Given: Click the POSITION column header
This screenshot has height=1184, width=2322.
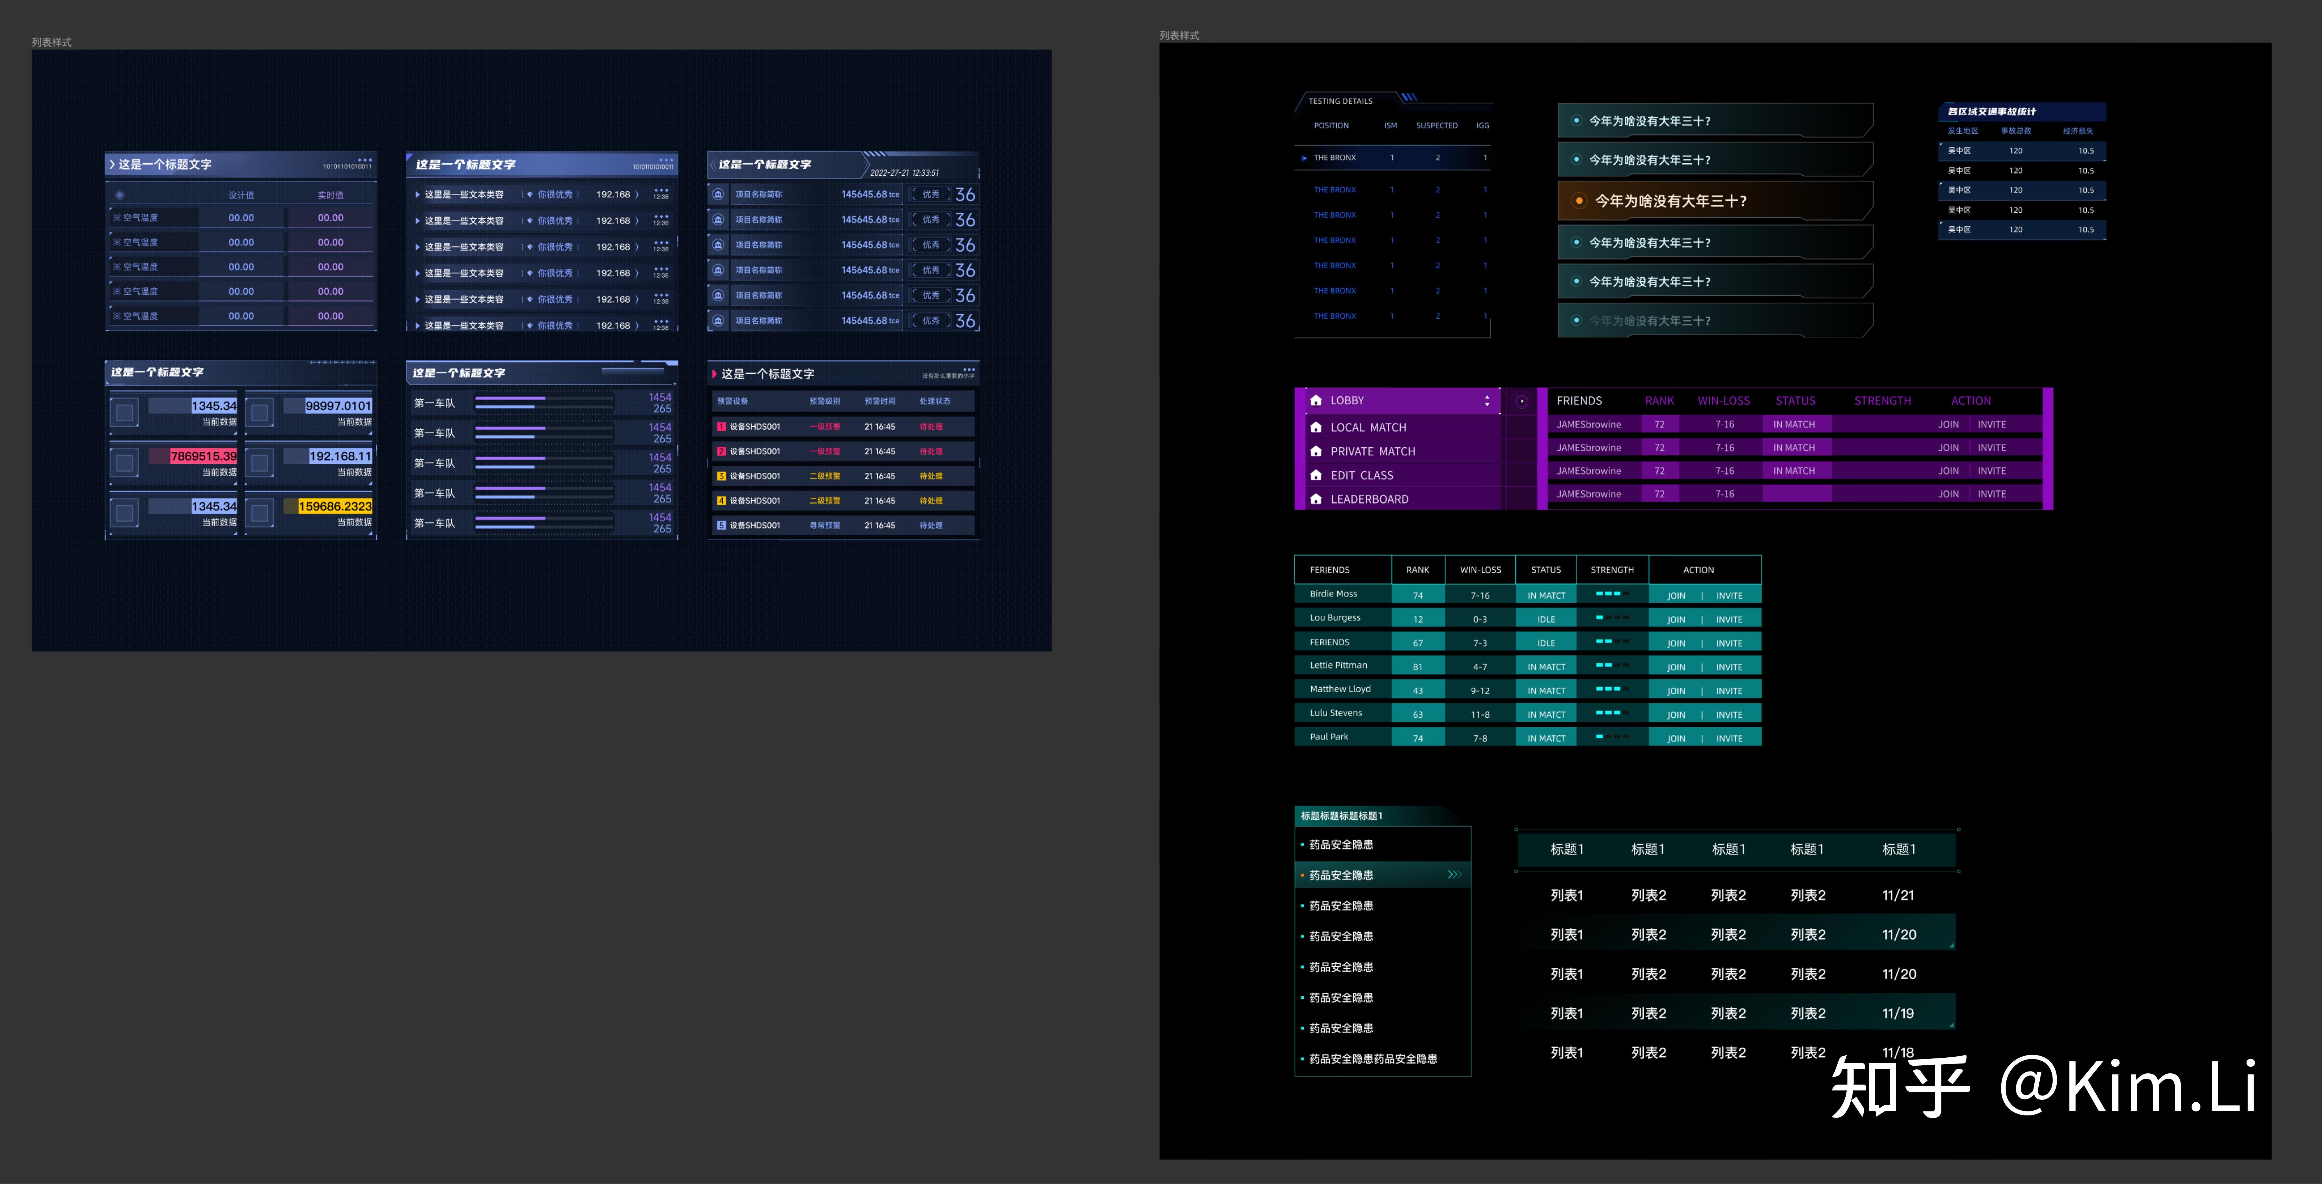Looking at the screenshot, I should (1332, 125).
